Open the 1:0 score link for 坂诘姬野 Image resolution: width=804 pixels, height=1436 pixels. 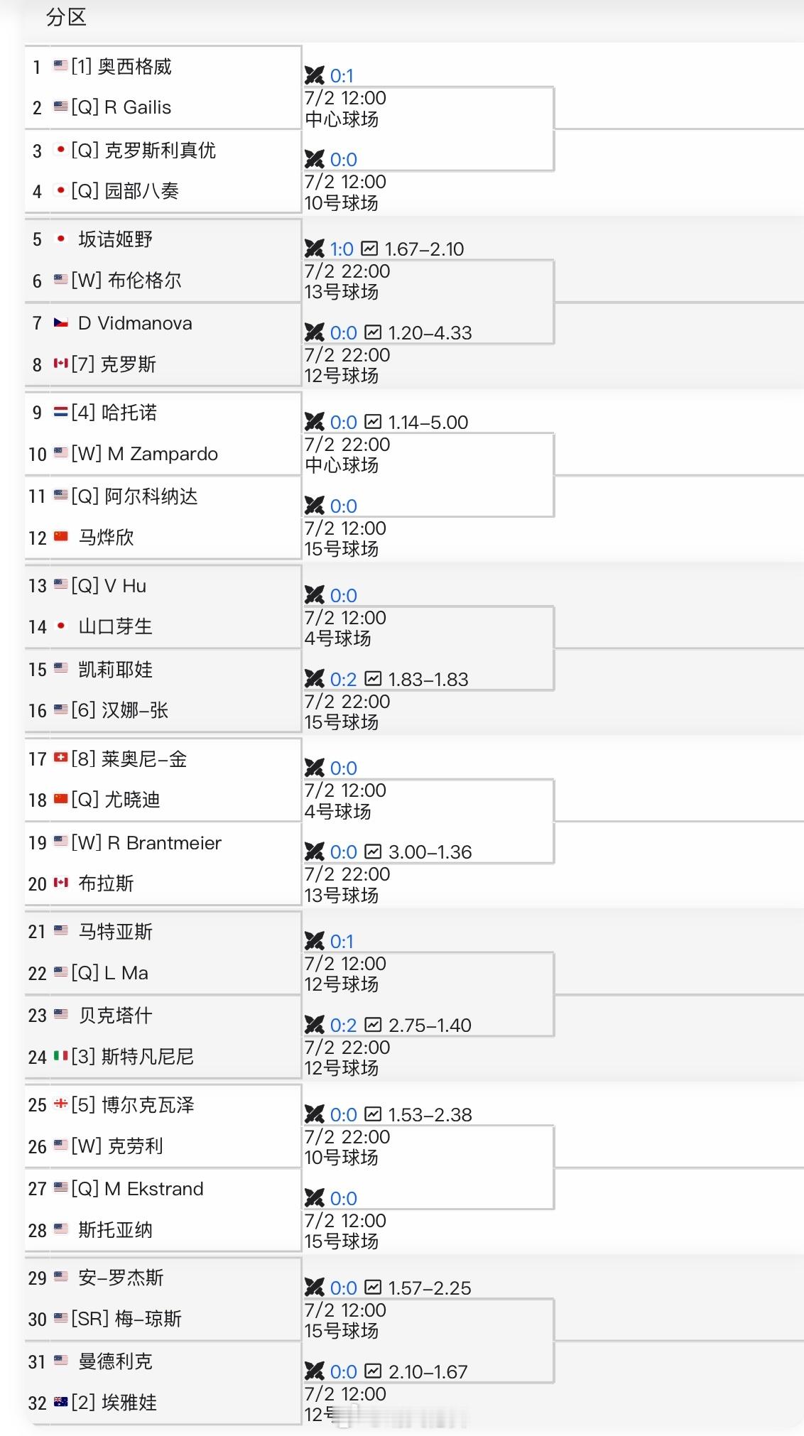tap(342, 249)
